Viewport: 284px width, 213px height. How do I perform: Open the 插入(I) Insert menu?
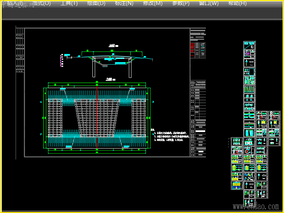(14, 4)
